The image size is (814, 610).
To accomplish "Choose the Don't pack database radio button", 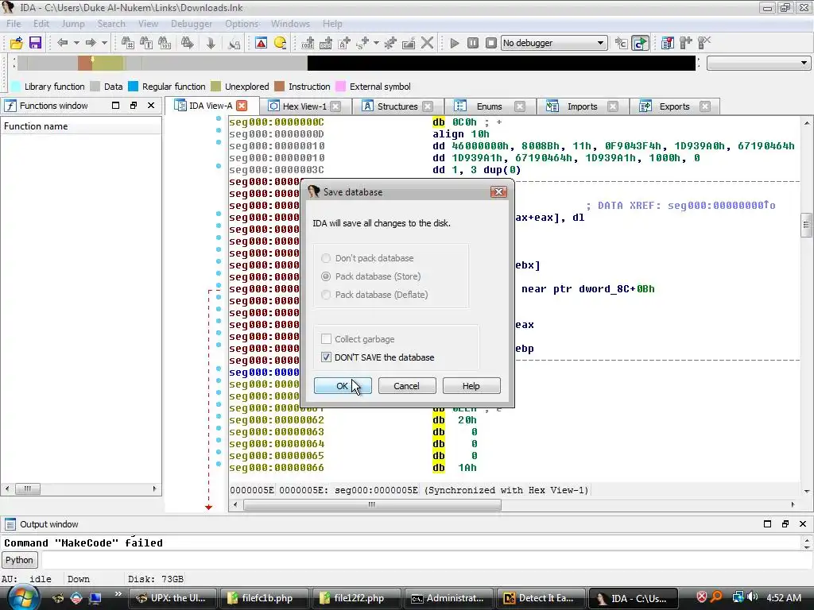I will point(326,258).
